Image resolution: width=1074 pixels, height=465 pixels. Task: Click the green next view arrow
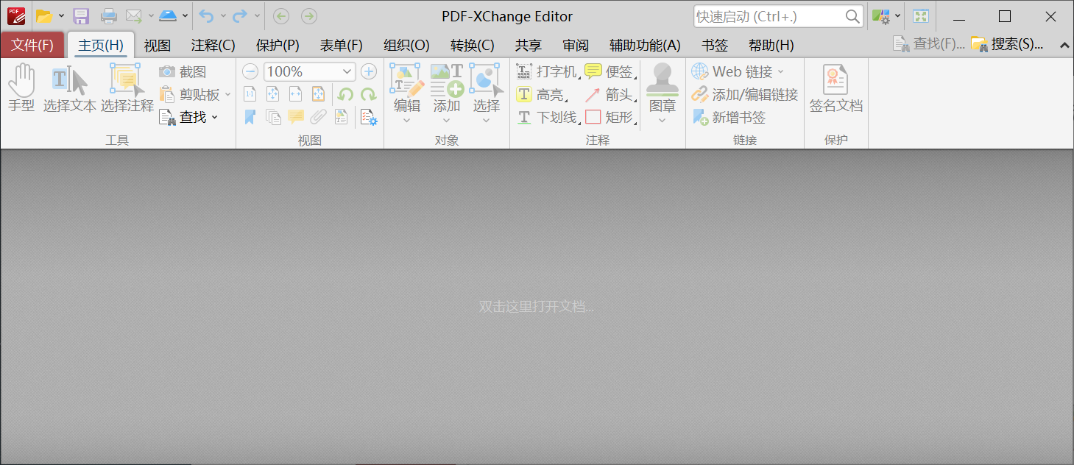coord(309,15)
